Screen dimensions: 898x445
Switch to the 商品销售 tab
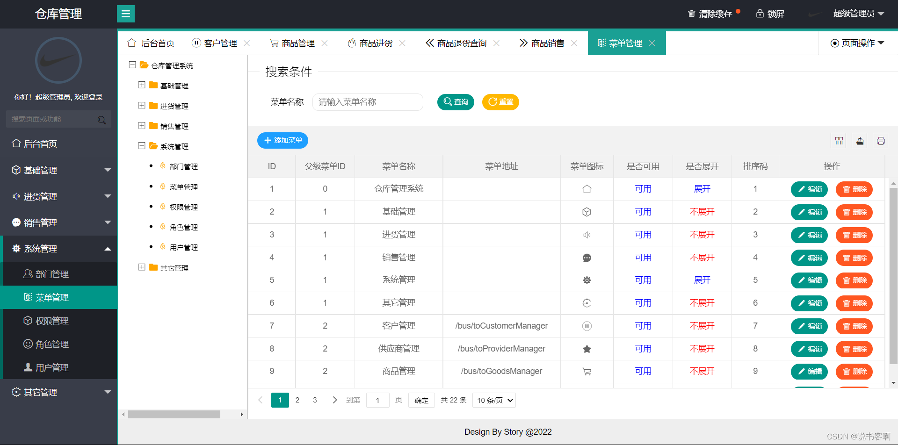coord(542,43)
